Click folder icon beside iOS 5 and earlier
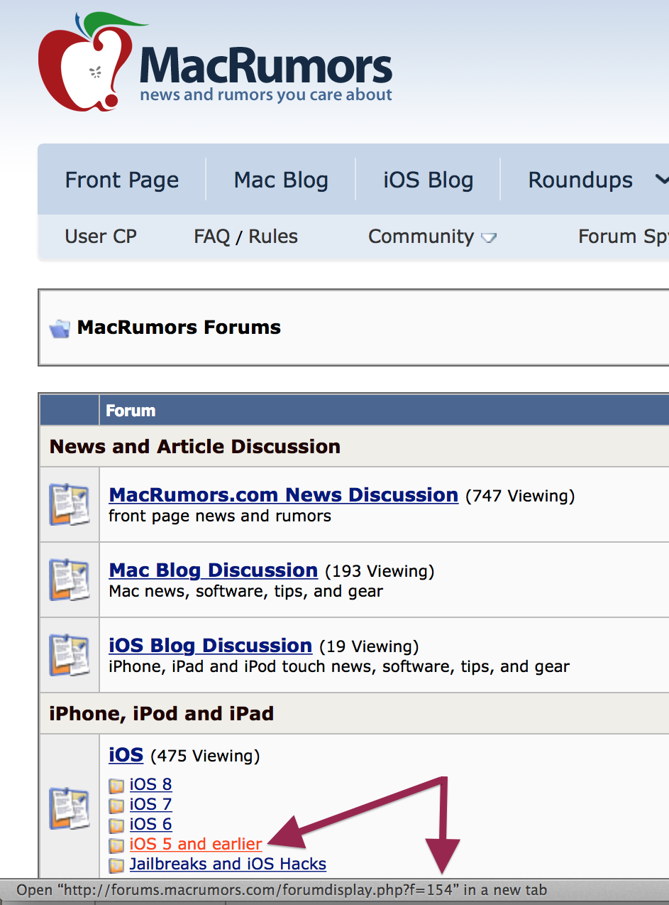The width and height of the screenshot is (669, 905). click(x=116, y=846)
